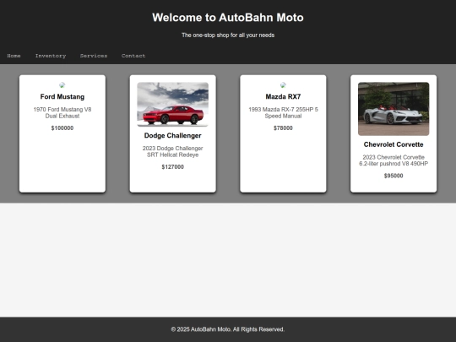The image size is (456, 342).
Task: Click the Corvette 6.2-liter pushrod V8 description
Action: (x=394, y=160)
